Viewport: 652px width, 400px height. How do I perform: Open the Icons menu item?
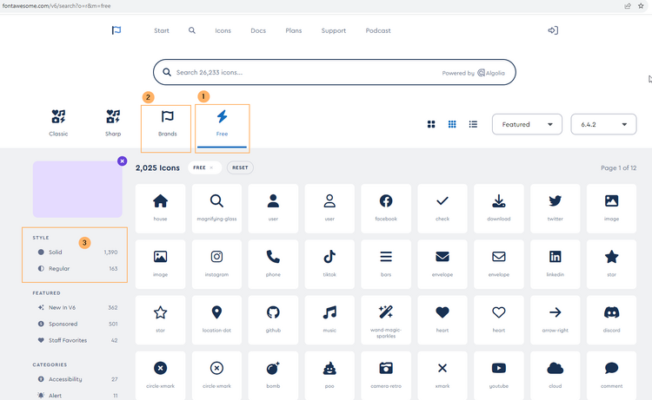pos(223,30)
